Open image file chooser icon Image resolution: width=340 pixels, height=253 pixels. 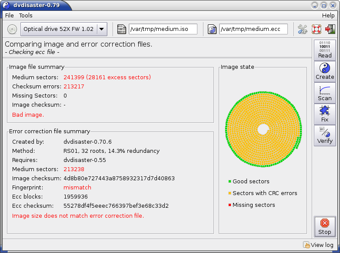pos(122,29)
